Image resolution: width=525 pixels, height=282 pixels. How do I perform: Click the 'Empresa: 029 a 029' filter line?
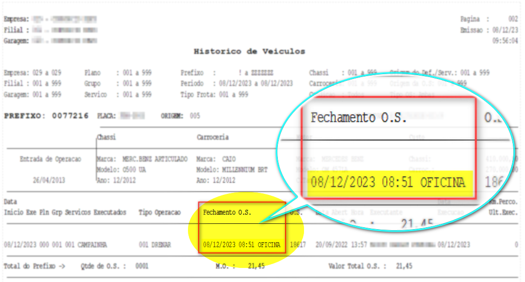(33, 73)
